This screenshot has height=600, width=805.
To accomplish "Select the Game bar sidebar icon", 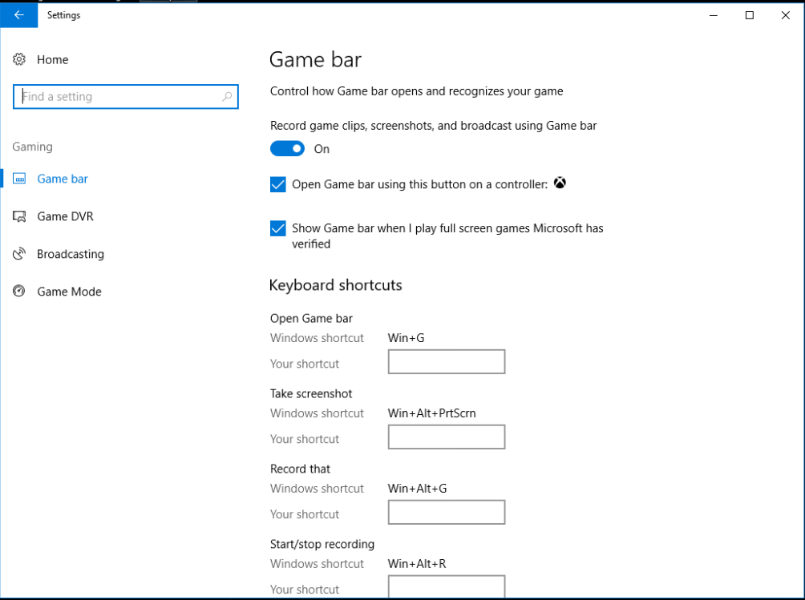I will [x=19, y=179].
